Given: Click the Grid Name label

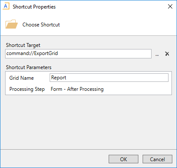Looking at the screenshot, I should (22, 78).
